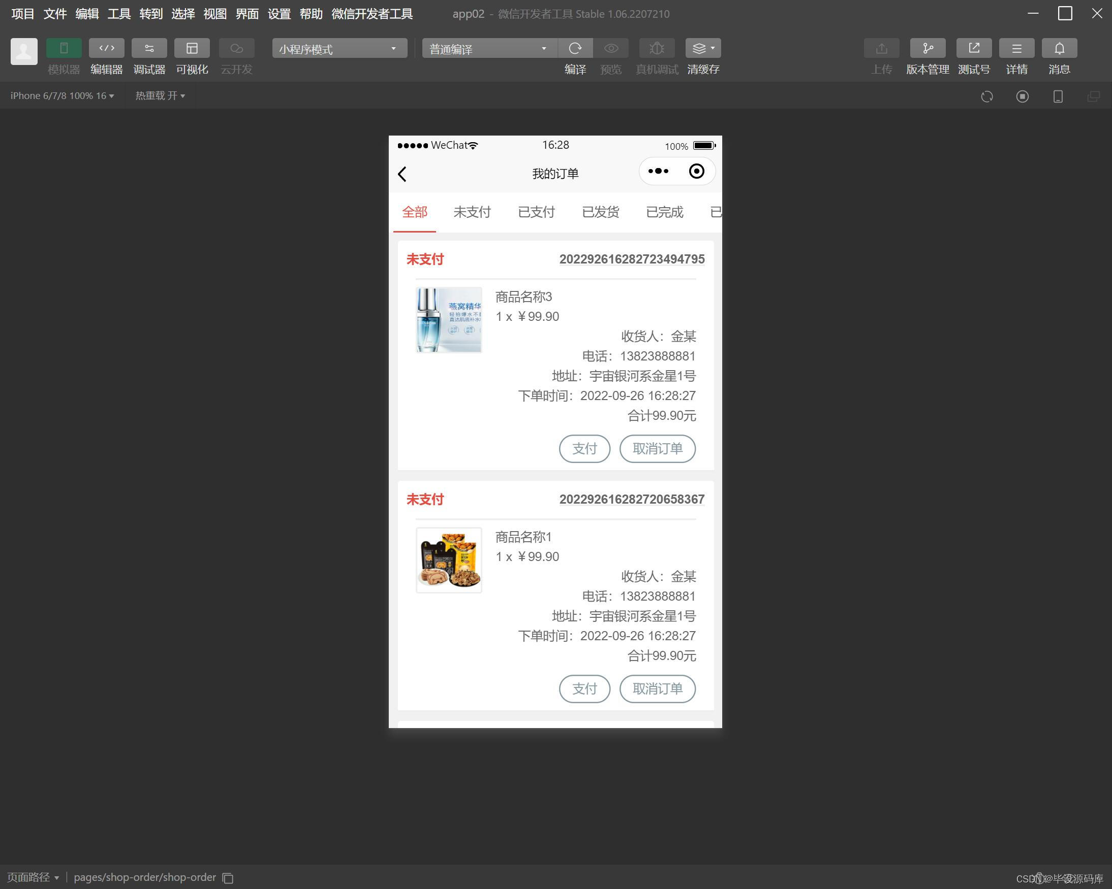Click the cloud development (云开发) icon
The height and width of the screenshot is (889, 1112).
pyautogui.click(x=236, y=48)
